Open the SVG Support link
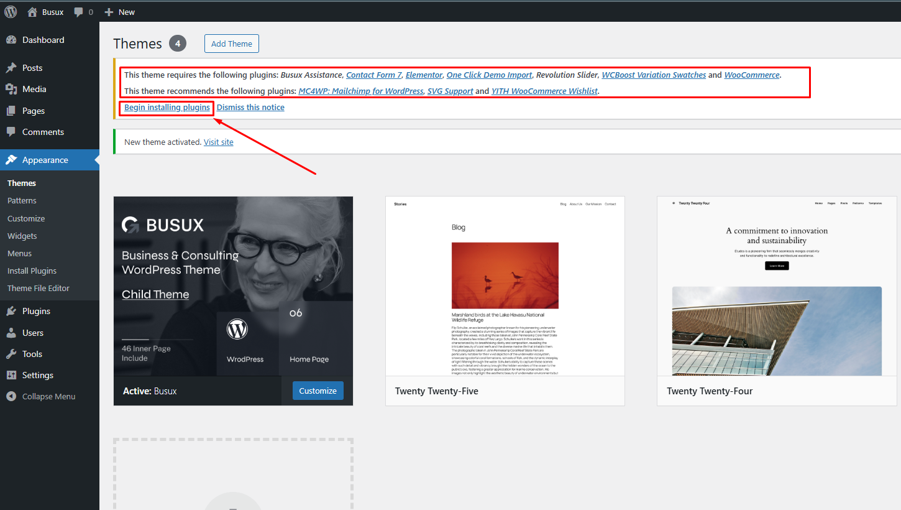 point(450,91)
